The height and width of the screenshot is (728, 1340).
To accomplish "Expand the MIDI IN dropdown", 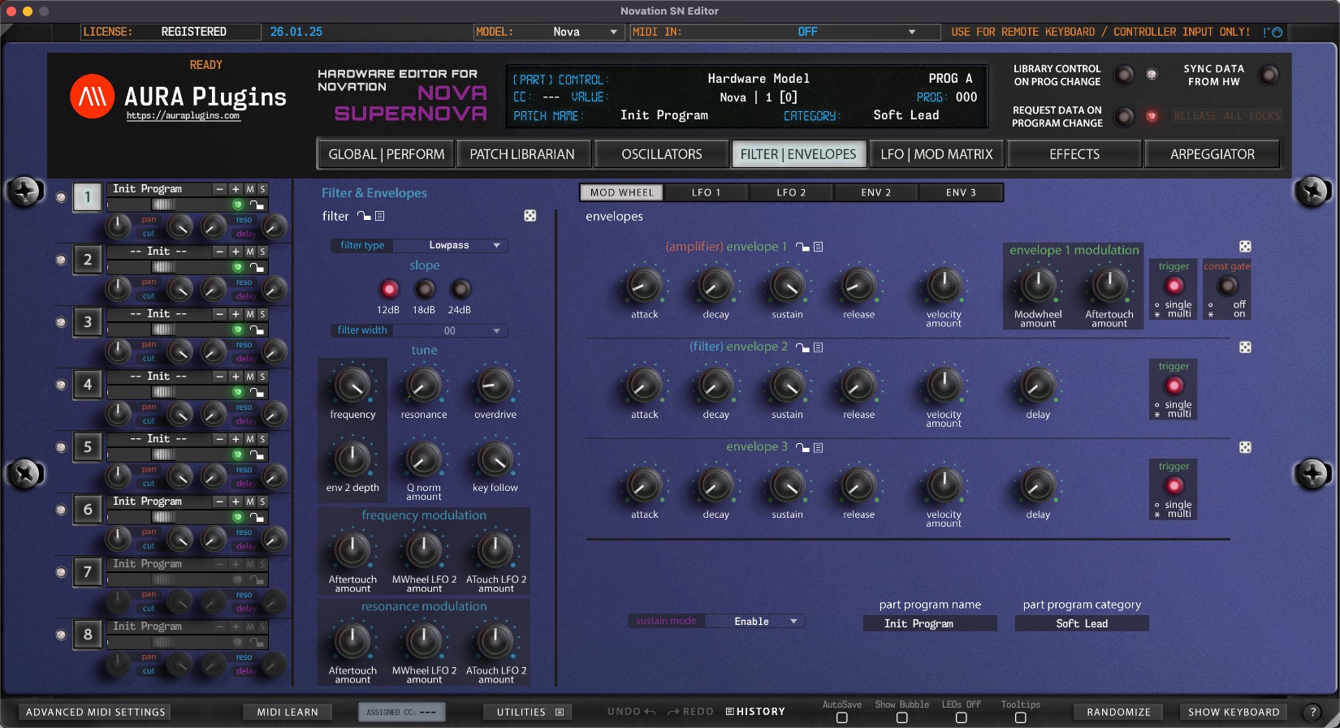I will [x=911, y=32].
